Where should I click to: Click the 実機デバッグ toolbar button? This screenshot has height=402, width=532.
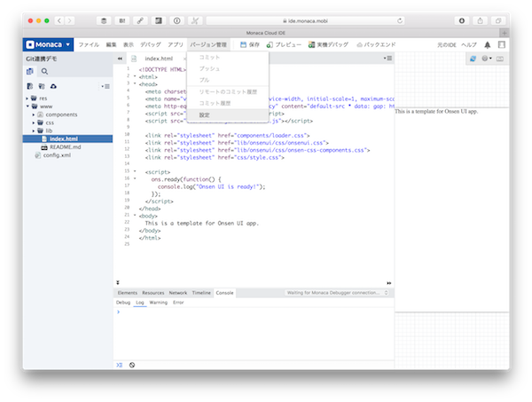click(x=328, y=44)
